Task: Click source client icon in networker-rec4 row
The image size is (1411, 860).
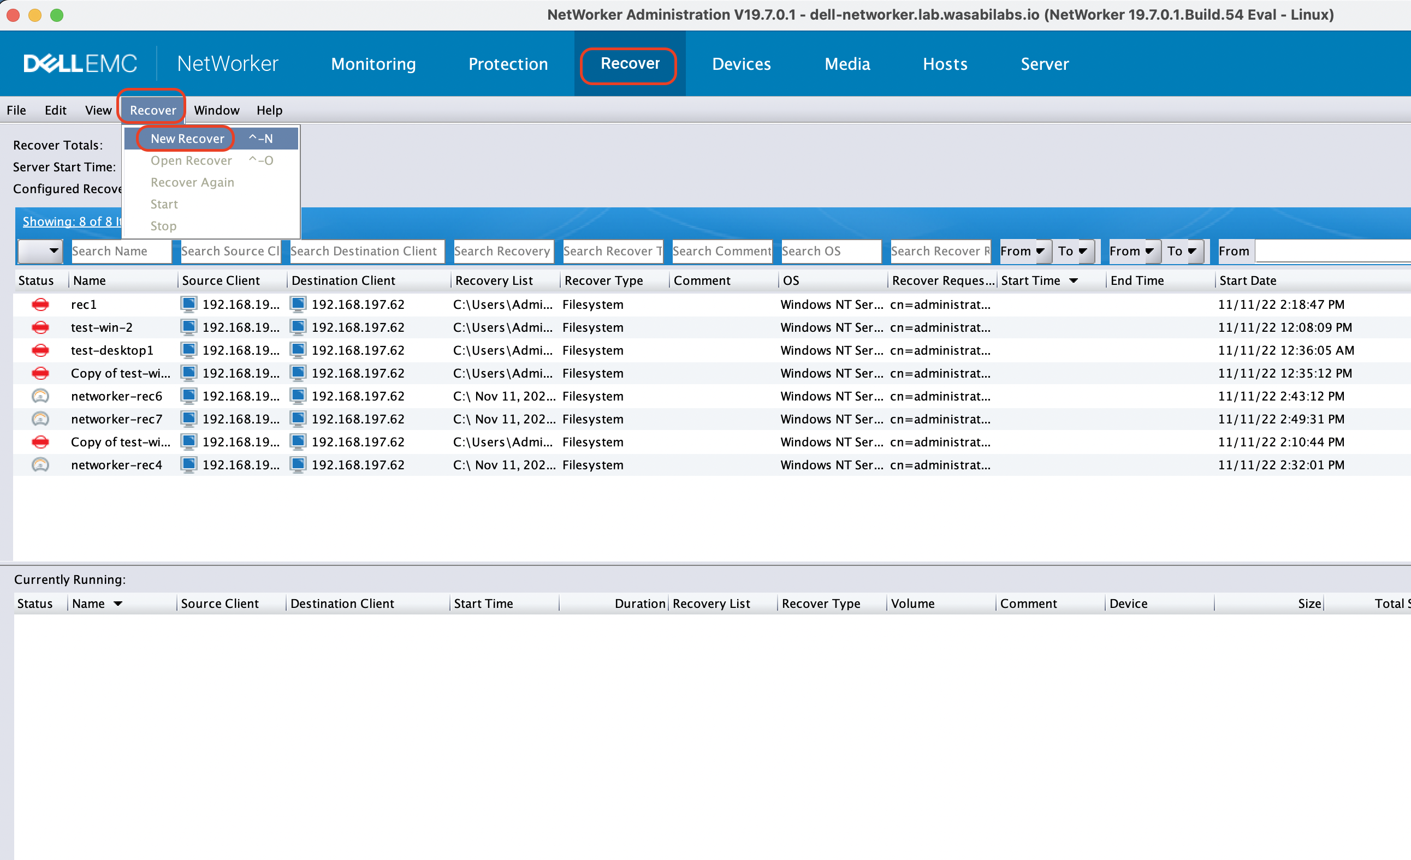Action: point(189,464)
